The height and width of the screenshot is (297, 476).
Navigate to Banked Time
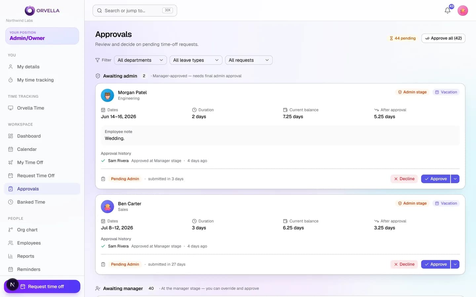[x=42, y=202]
